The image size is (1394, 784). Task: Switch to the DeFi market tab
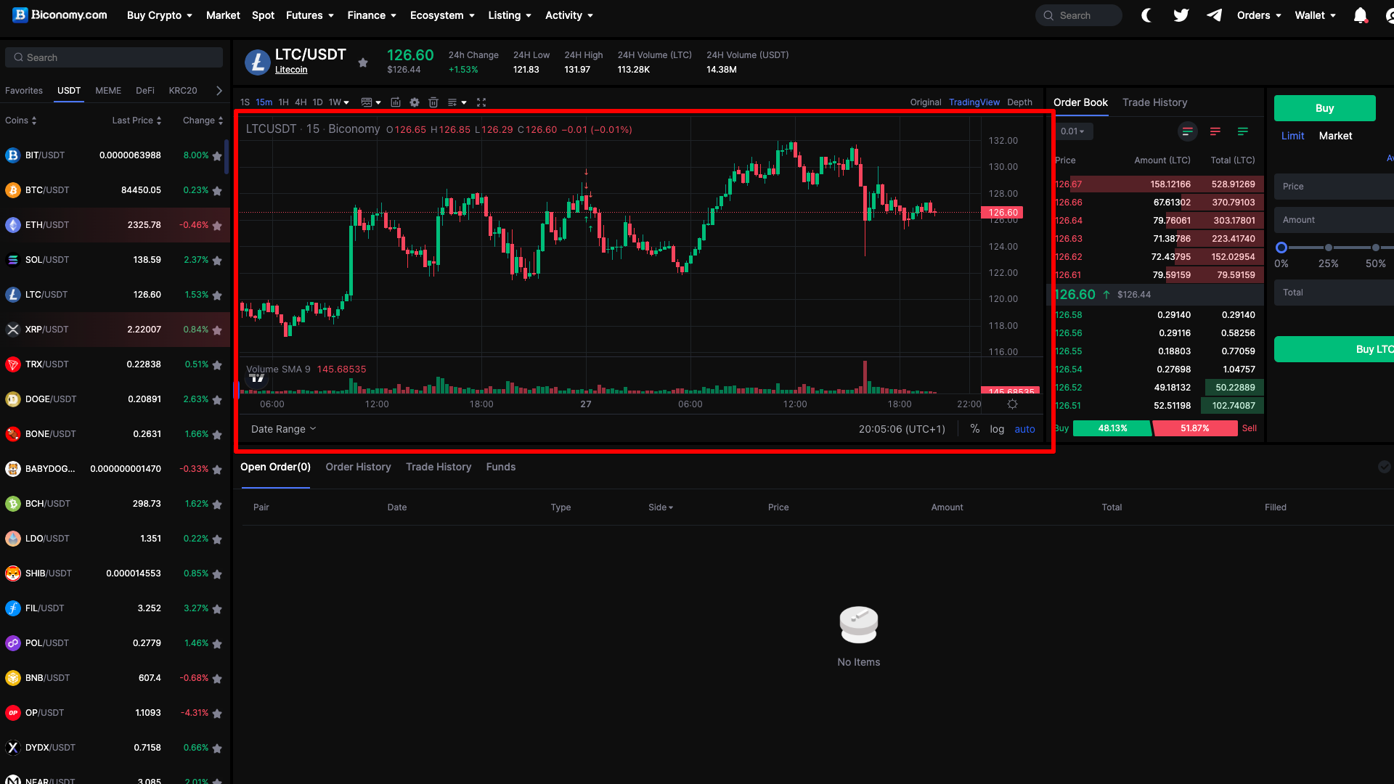(145, 91)
